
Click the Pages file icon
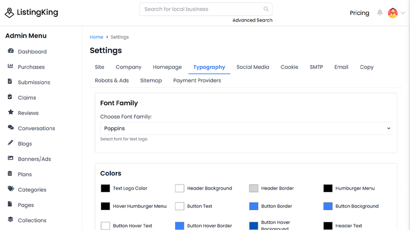[x=10, y=204]
